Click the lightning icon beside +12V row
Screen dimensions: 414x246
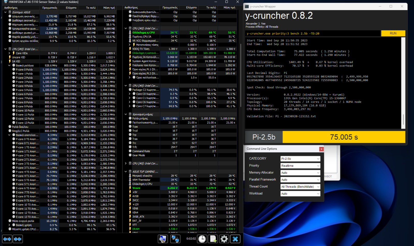point(130,204)
